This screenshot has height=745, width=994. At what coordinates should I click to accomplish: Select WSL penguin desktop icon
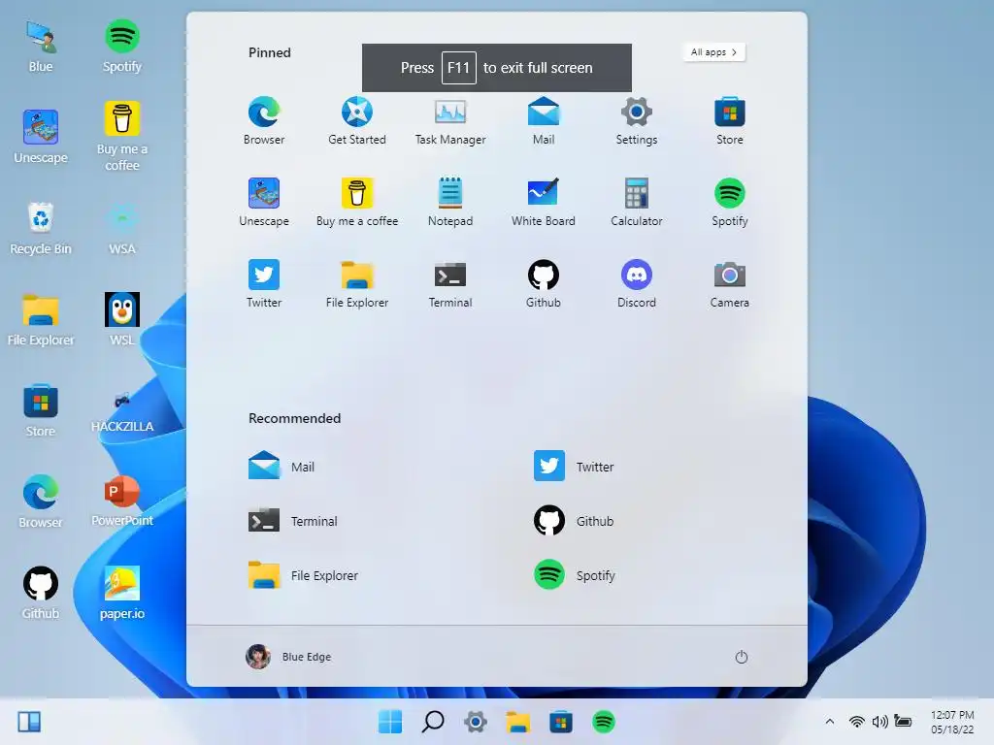(121, 318)
